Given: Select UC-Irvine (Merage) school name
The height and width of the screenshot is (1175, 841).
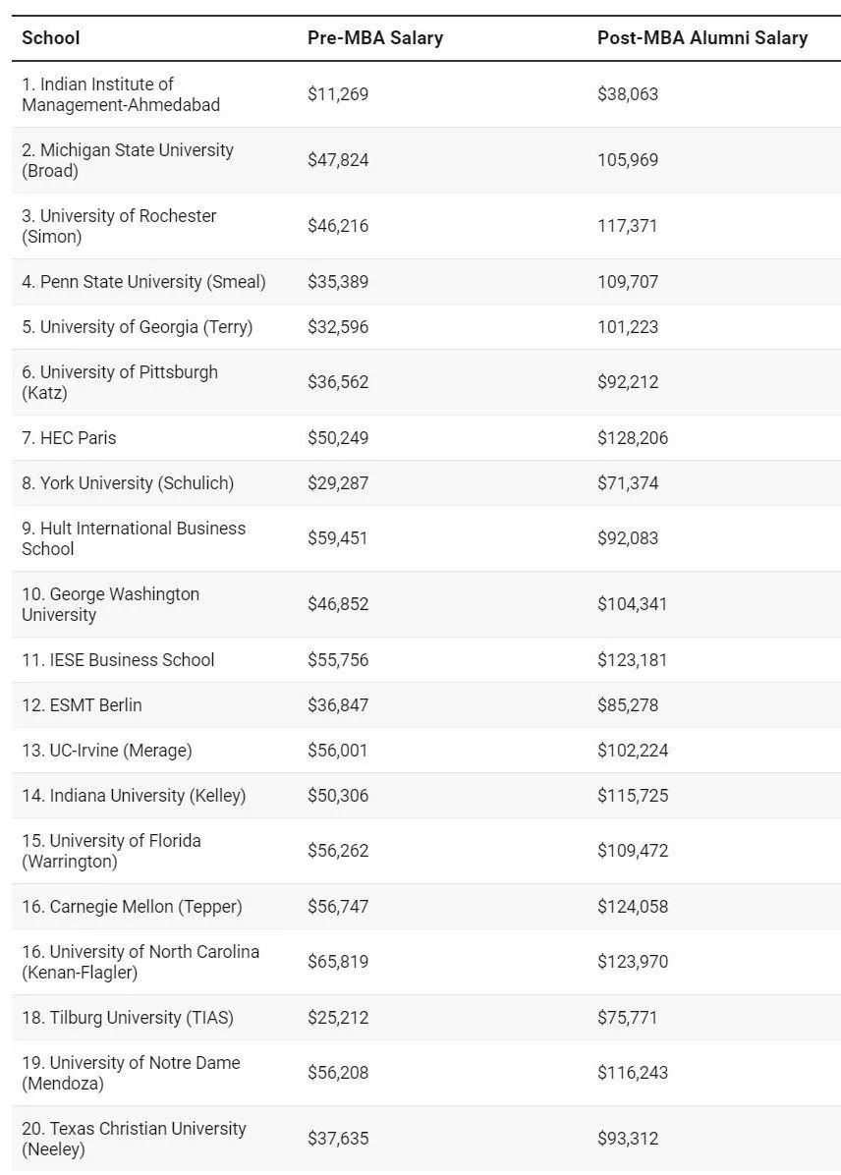Looking at the screenshot, I should point(107,751).
